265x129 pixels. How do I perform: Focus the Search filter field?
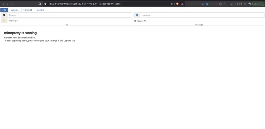point(69,15)
